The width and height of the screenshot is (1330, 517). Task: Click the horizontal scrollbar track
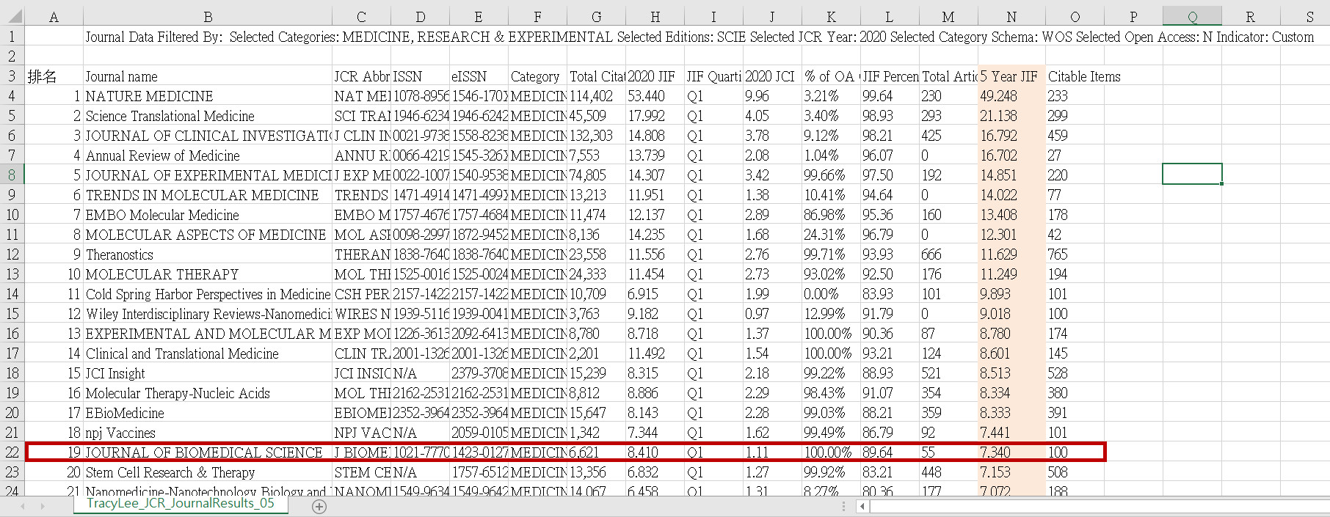1100,506
